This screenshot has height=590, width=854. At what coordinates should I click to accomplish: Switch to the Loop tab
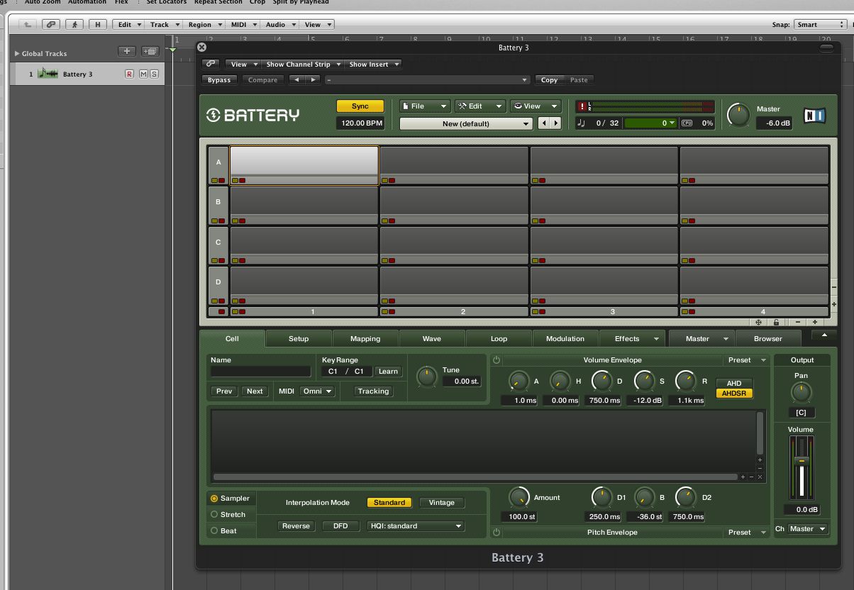click(x=499, y=339)
